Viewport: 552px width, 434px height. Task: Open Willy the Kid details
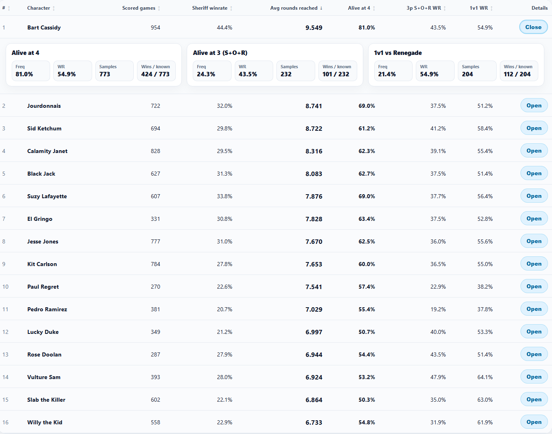point(534,422)
